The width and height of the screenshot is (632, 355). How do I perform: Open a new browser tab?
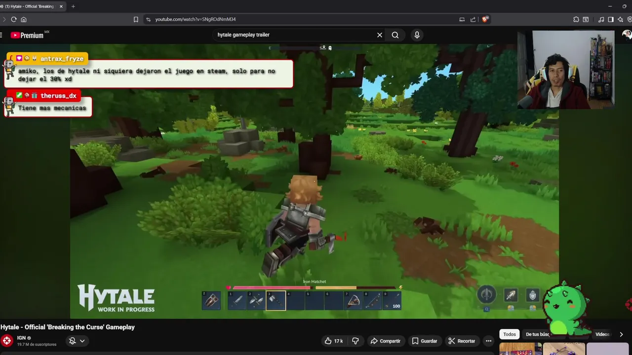(73, 6)
